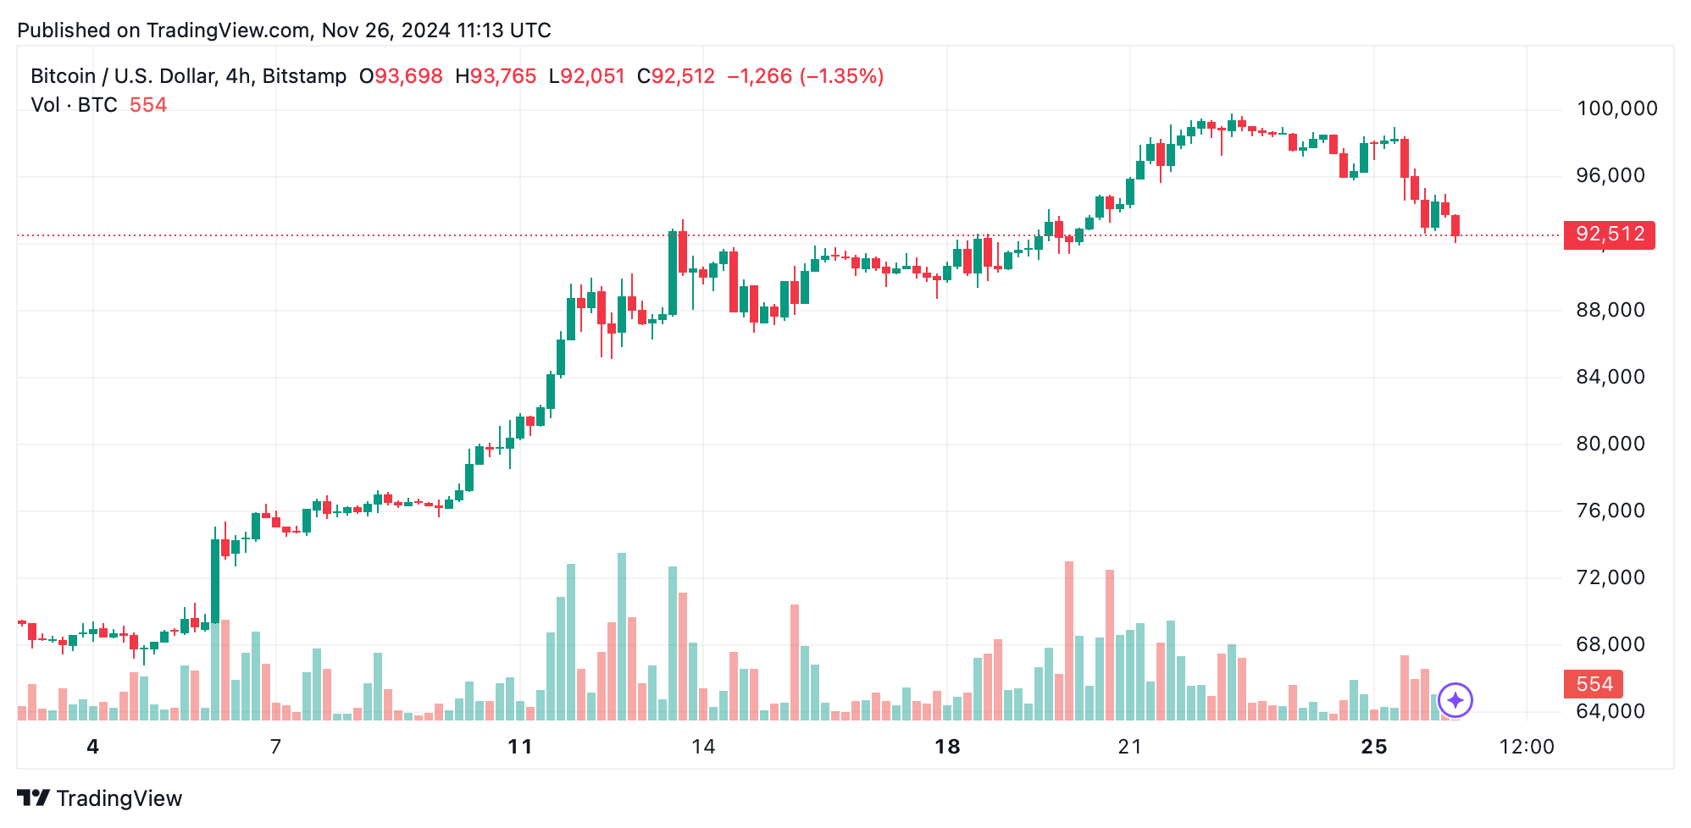Click the 64,000 price axis label

point(1610,711)
